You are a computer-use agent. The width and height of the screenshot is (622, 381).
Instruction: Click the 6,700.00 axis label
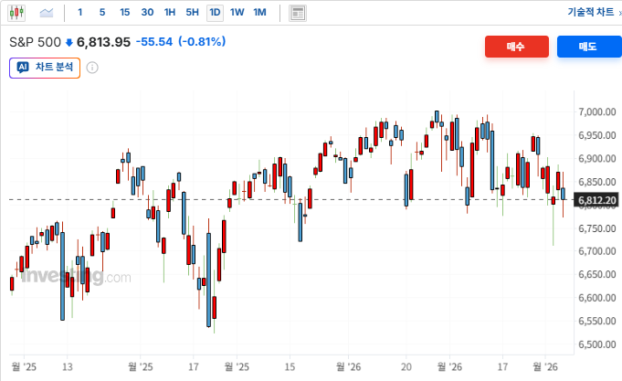[x=597, y=251]
